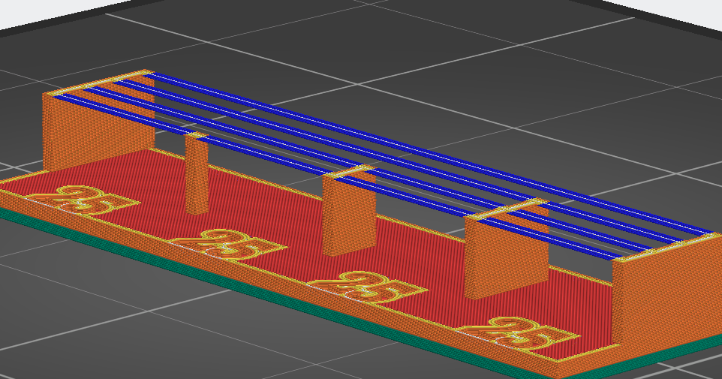Select the second "25" from the left
Image resolution: width=722 pixels, height=379 pixels.
226,245
